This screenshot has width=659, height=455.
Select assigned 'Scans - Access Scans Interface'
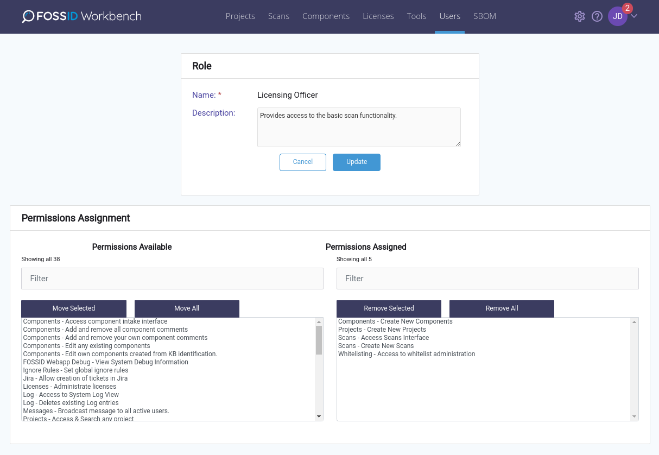click(484, 338)
